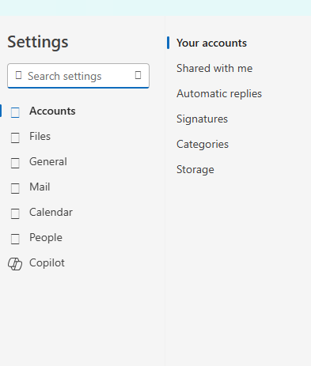Click the icon beside General
The width and height of the screenshot is (311, 366).
pyautogui.click(x=15, y=163)
